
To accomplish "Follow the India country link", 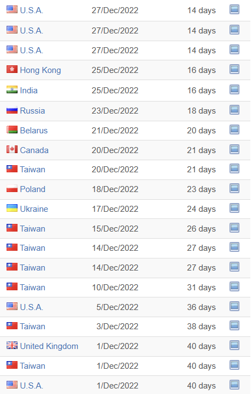I will 29,91.
